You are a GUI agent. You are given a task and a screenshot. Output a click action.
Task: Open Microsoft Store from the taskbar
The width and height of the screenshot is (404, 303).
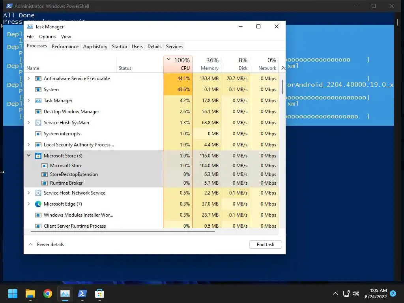click(x=99, y=294)
